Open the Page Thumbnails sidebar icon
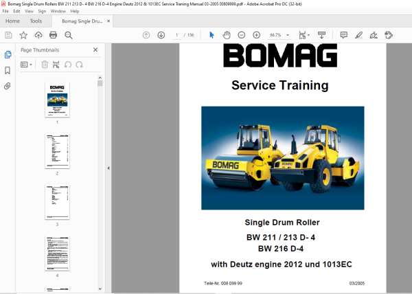 (8, 55)
